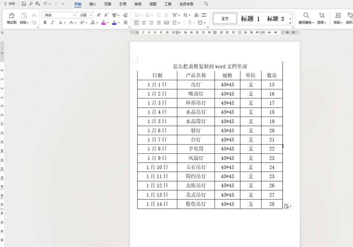353x247 pixels.
Task: Toggle Superscript X² formatting
Action: (x=82, y=23)
